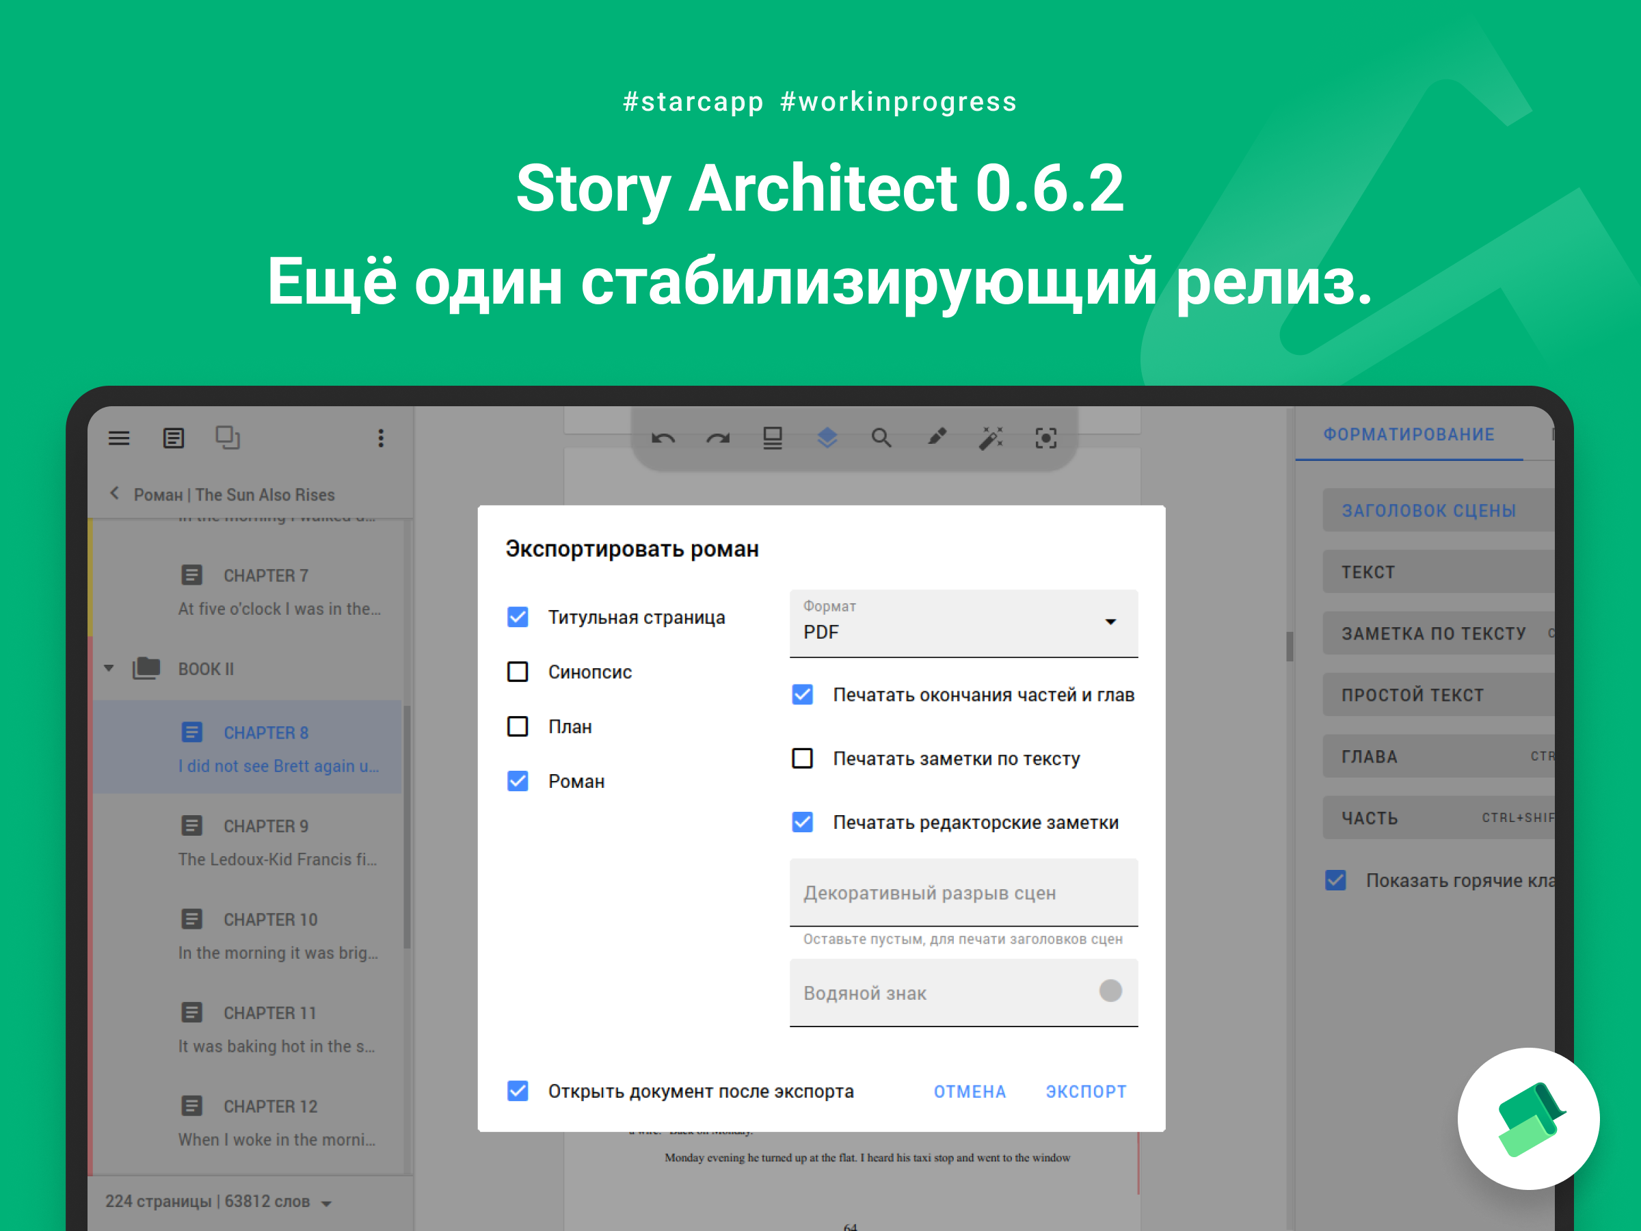1641x1231 pixels.
Task: Apply the ТЕКСТ paragraph style
Action: pos(1439,572)
